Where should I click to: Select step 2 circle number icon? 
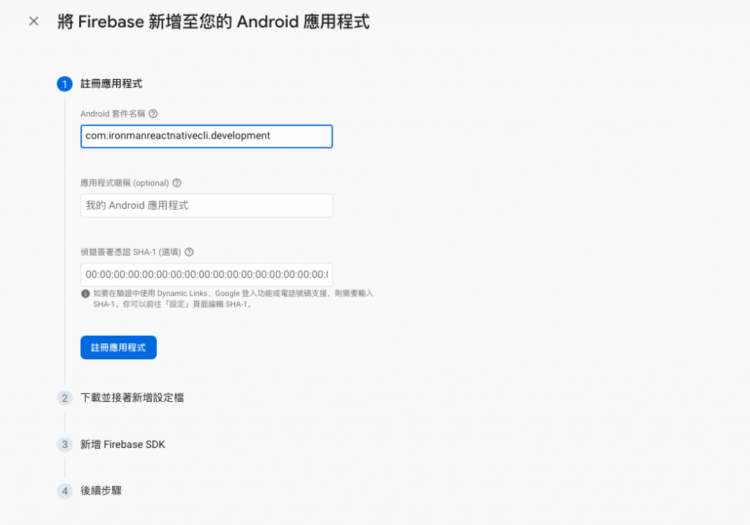[x=64, y=398]
